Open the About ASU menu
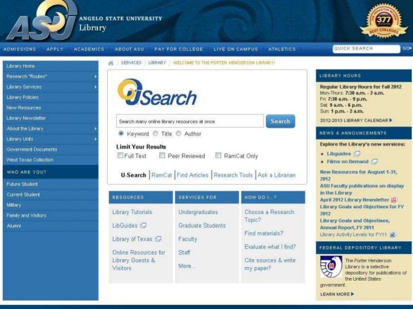Viewport: 413px width, 309px height. (x=129, y=49)
